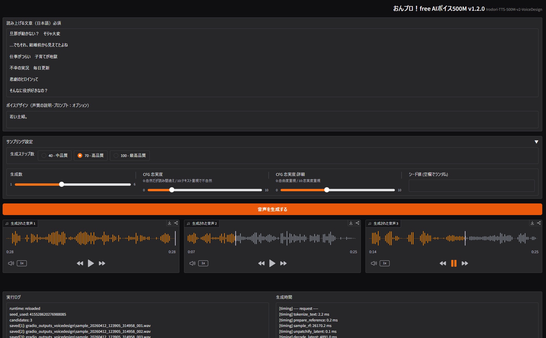Screen dimensions: 546x338
Task: Download generated audio 1 file
Action: (169, 223)
